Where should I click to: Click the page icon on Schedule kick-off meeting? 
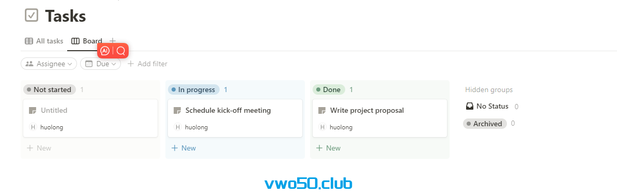coord(177,110)
